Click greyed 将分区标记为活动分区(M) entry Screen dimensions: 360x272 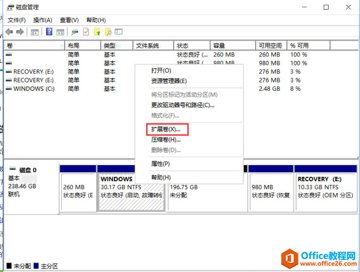coord(184,95)
